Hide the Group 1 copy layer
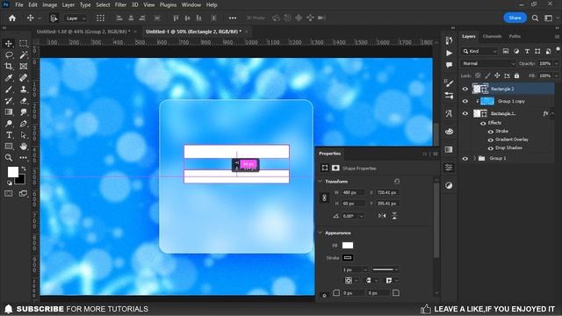Image resolution: width=562 pixels, height=316 pixels. click(465, 102)
